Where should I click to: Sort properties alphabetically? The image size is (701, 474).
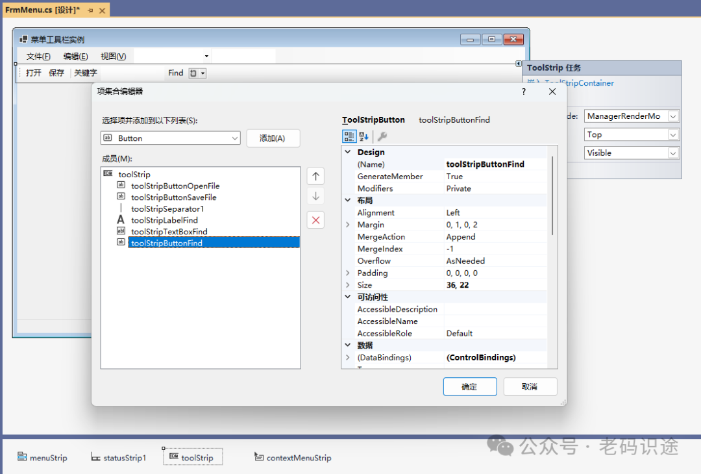click(364, 136)
